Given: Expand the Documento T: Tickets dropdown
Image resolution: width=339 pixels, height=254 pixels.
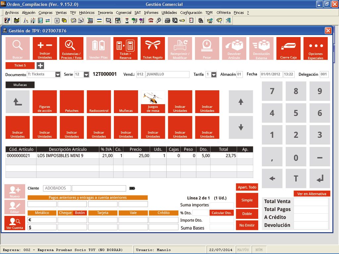Looking at the screenshot, I should [x=58, y=74].
